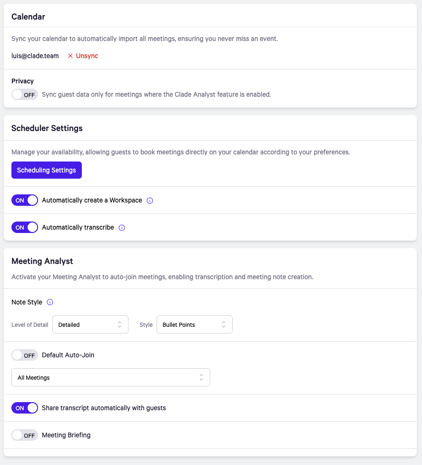Toggle the Privacy guest data switch
Viewport: 422px width, 465px height.
point(25,94)
